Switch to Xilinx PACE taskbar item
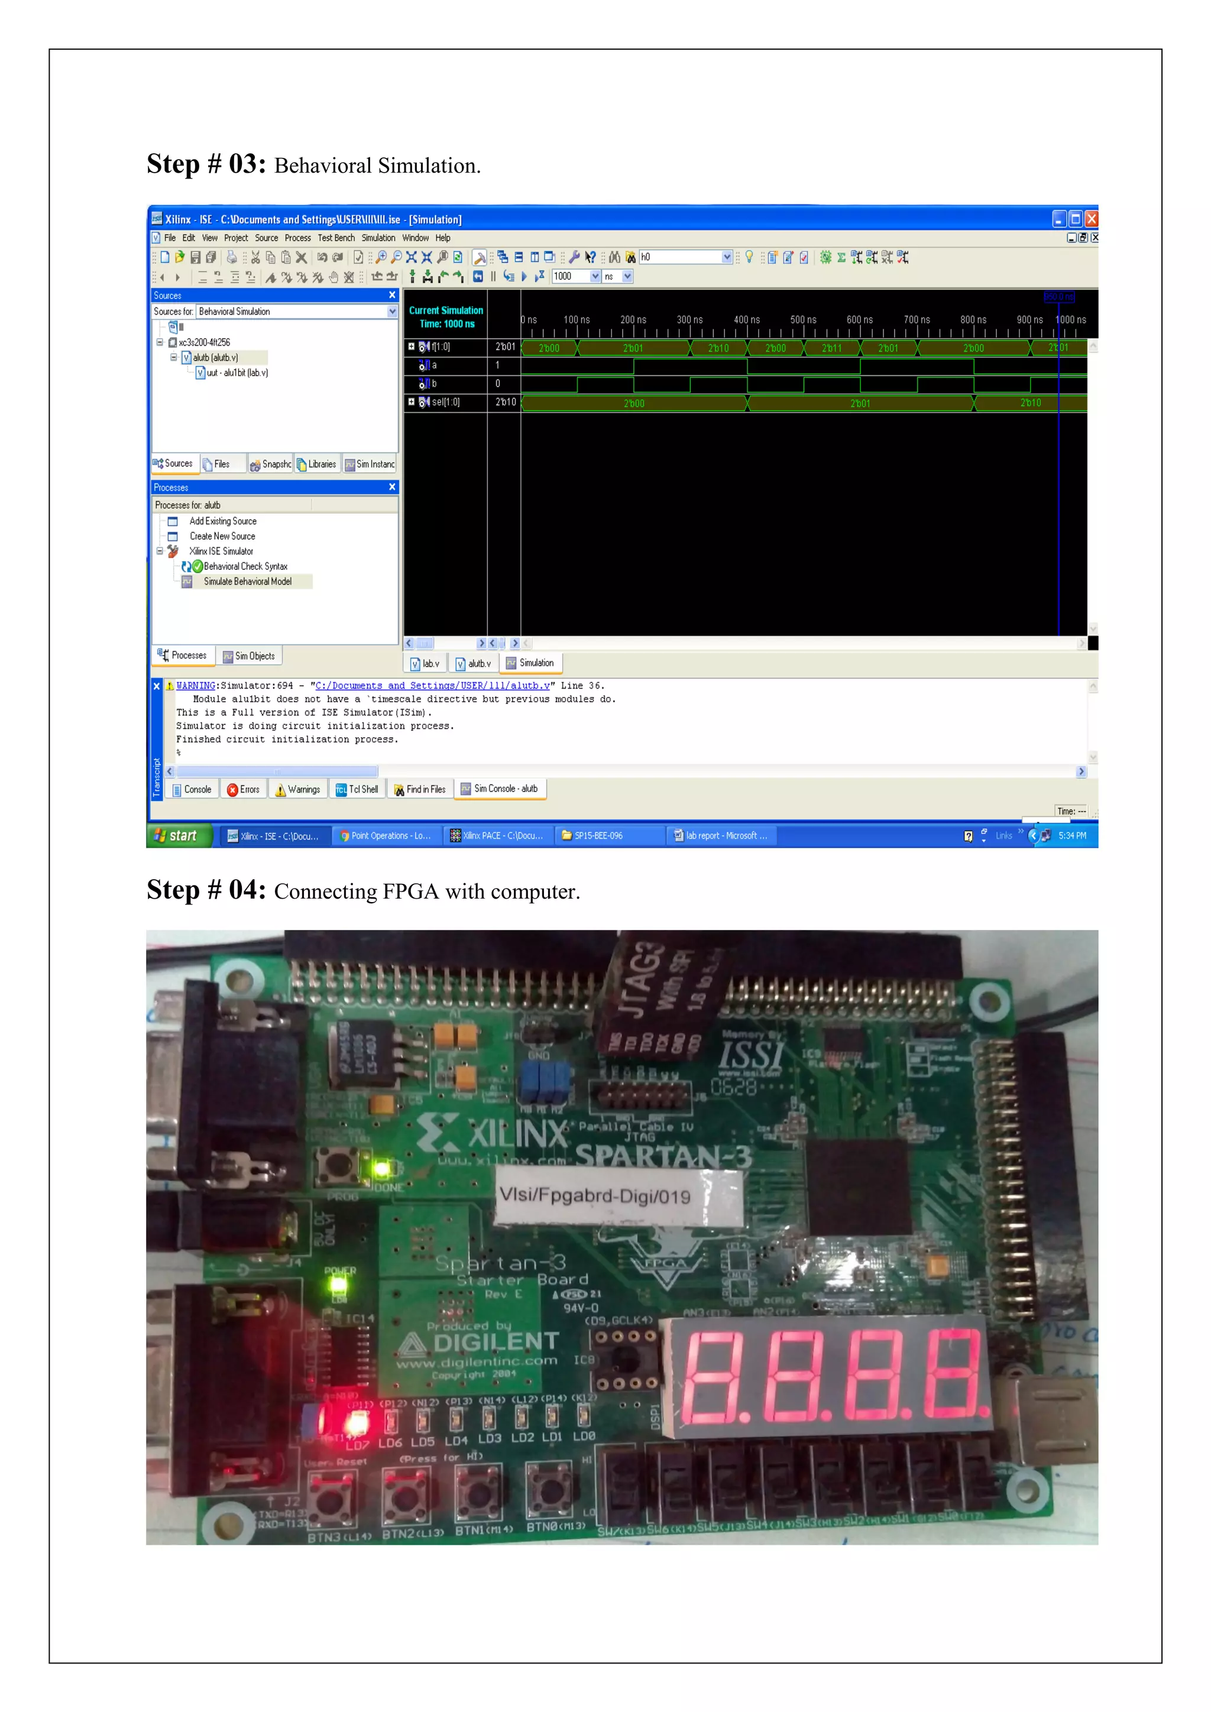This screenshot has height=1712, width=1211. pyautogui.click(x=498, y=836)
